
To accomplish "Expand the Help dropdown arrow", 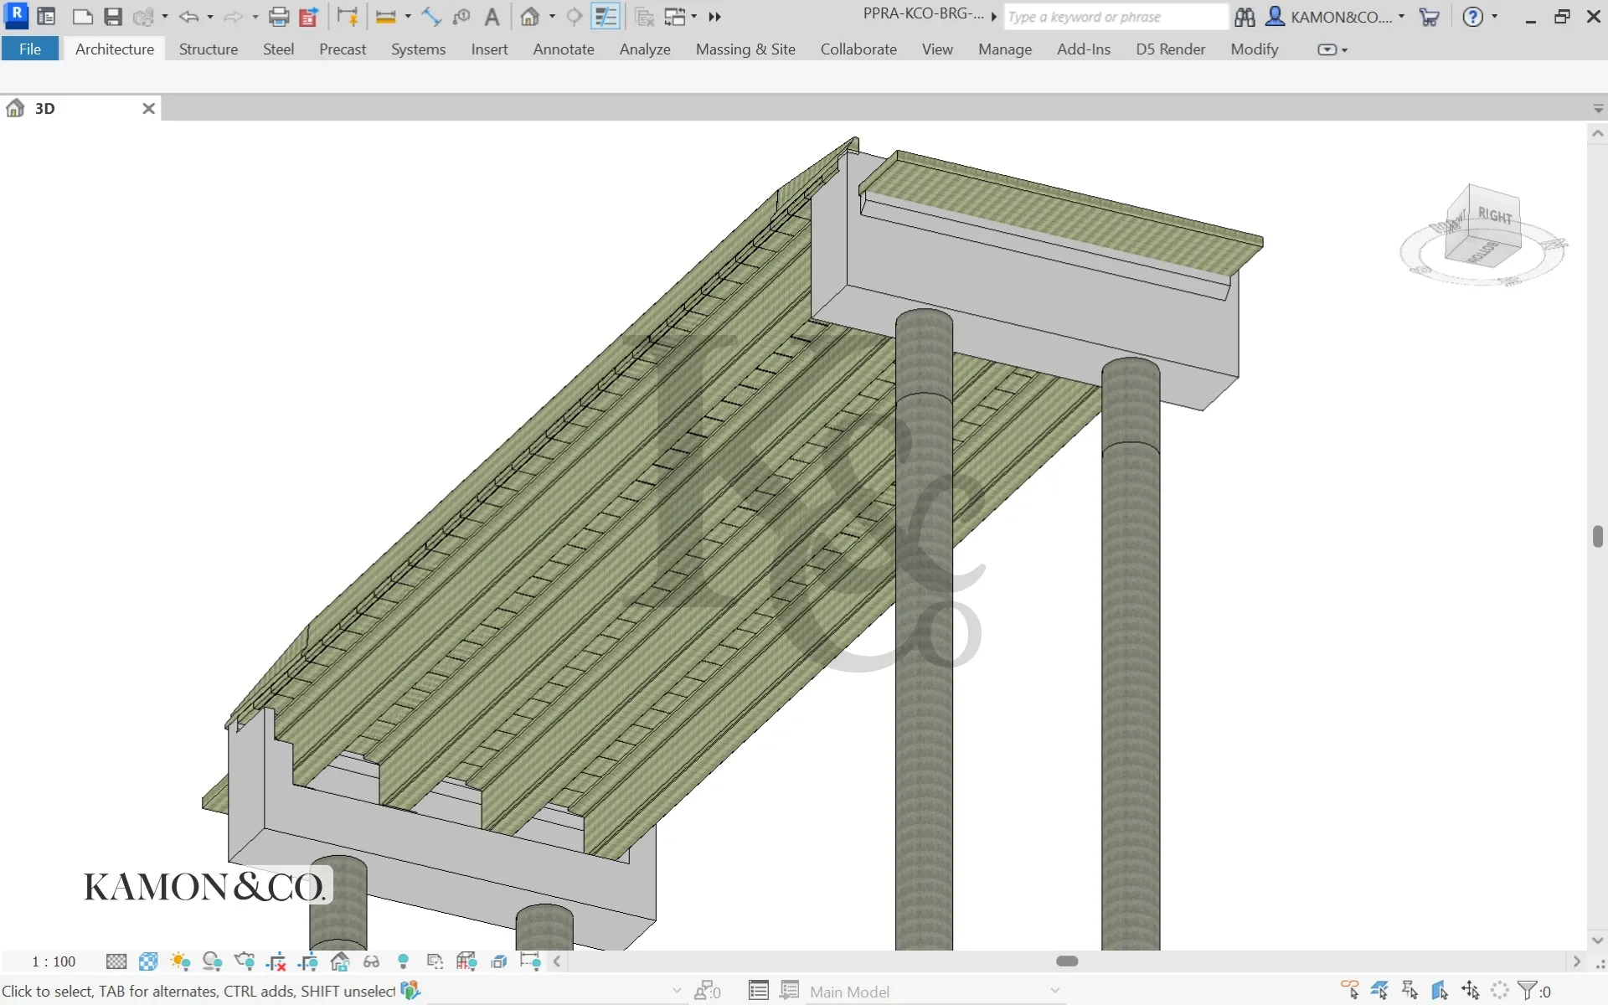I will [x=1494, y=17].
